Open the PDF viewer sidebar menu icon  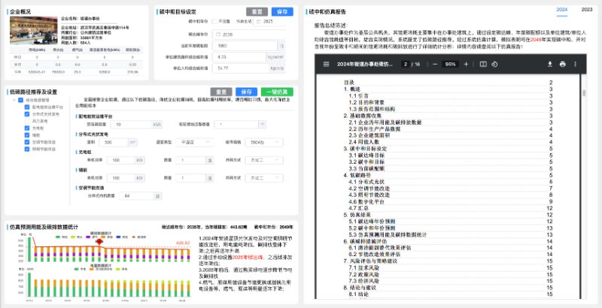(327, 65)
